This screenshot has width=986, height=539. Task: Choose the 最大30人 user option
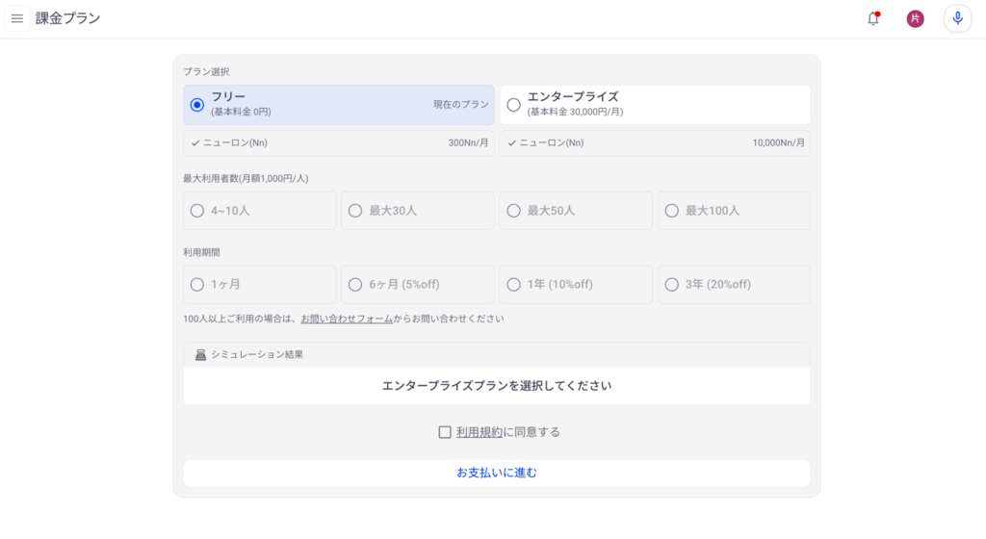click(418, 211)
